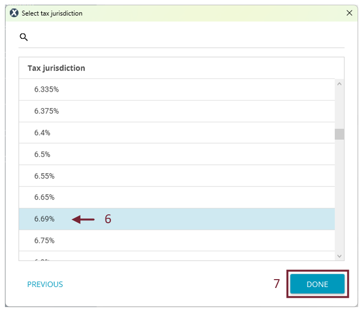Screen dimensions: 363x312
Task: Go back with the PREVIOUS link
Action: (x=45, y=285)
